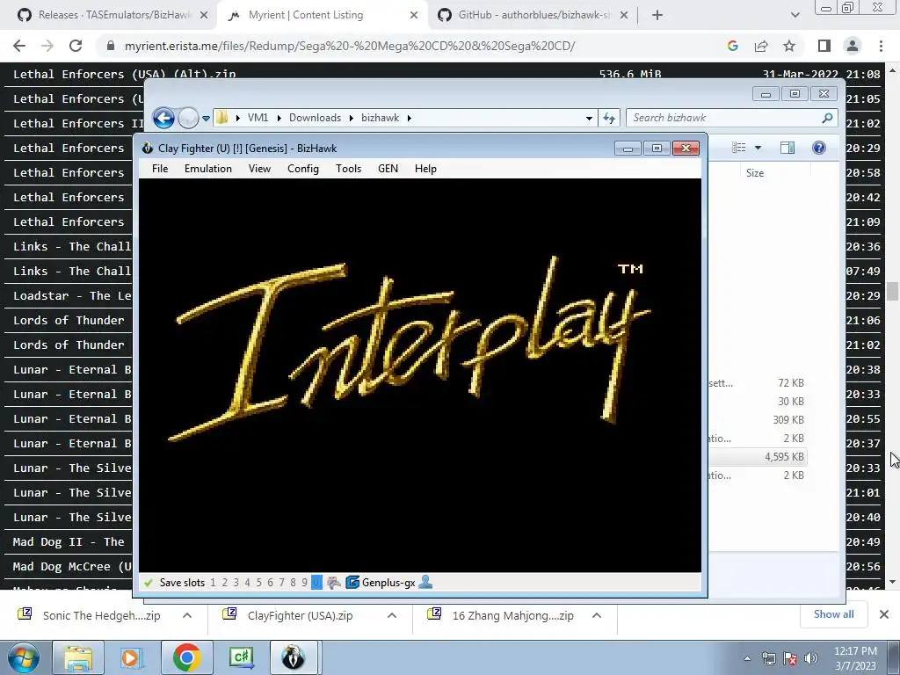
Task: Click the green checkmark ROM status icon
Action: (149, 583)
